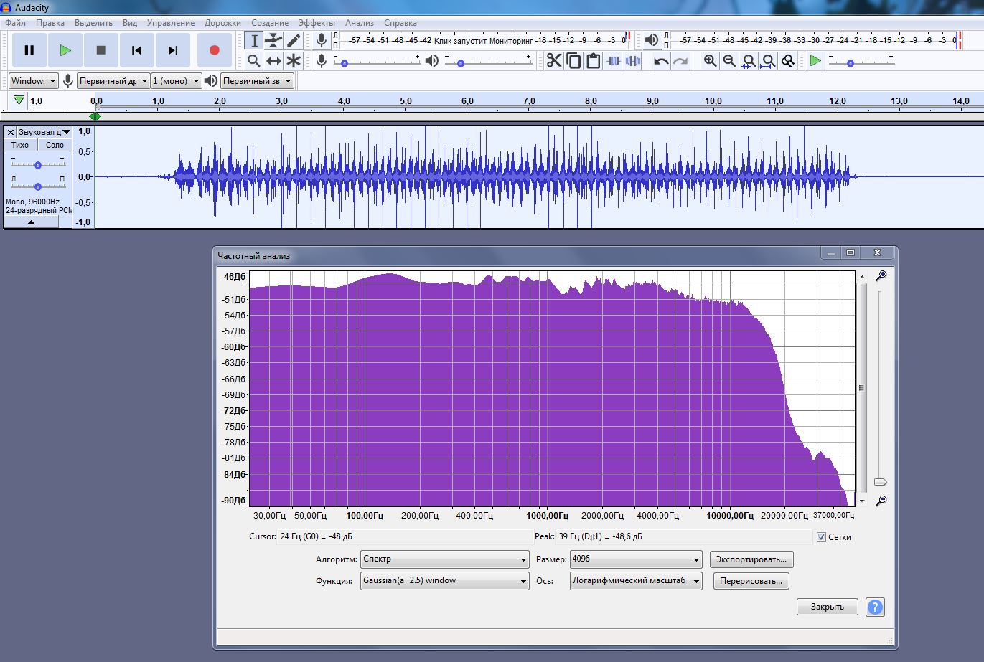Open the Анализ menu

(x=359, y=23)
